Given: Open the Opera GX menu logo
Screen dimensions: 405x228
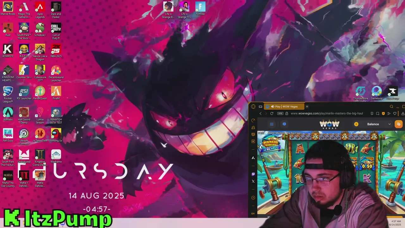Looking at the screenshot, I should click(253, 107).
